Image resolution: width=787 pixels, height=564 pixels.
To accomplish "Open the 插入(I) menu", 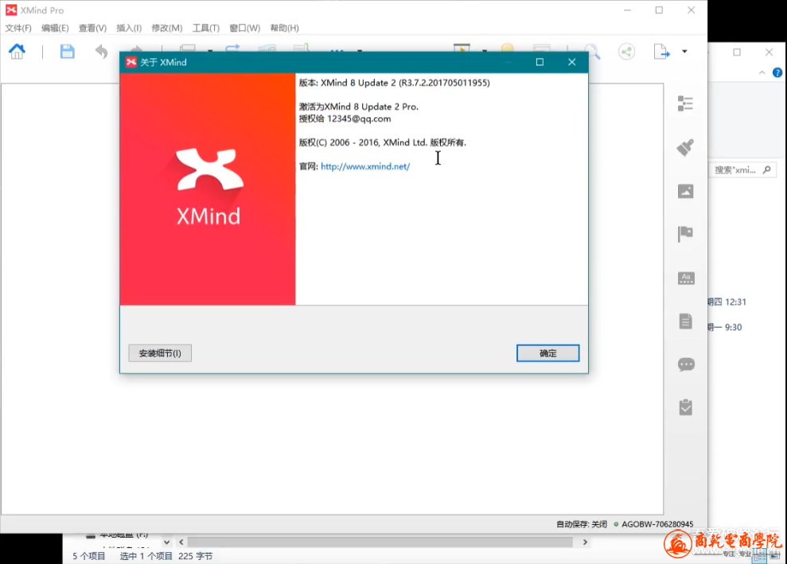I will (129, 28).
